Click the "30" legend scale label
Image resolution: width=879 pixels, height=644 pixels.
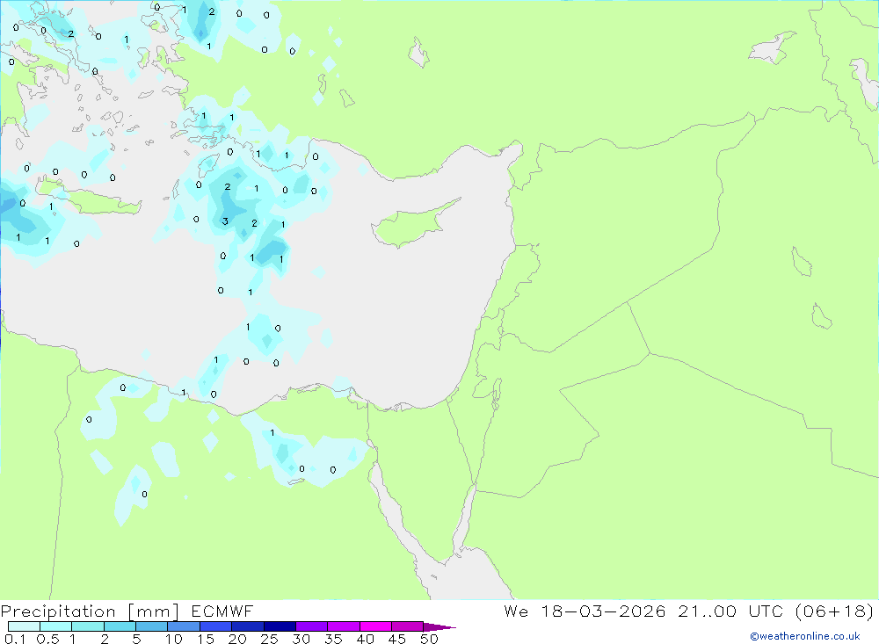[301, 639]
